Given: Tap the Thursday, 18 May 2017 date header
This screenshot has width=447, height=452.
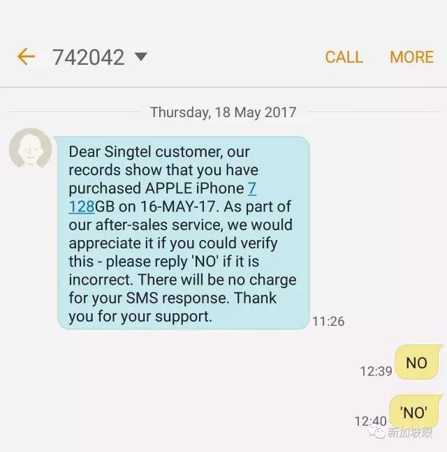Looking at the screenshot, I should click(223, 112).
